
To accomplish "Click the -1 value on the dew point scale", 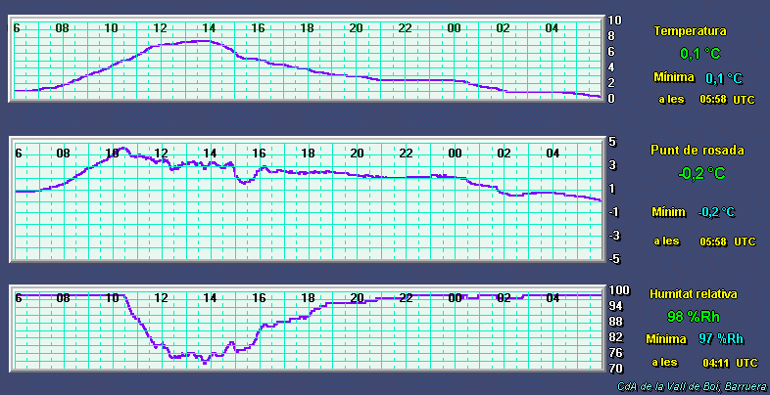I will pyautogui.click(x=614, y=212).
